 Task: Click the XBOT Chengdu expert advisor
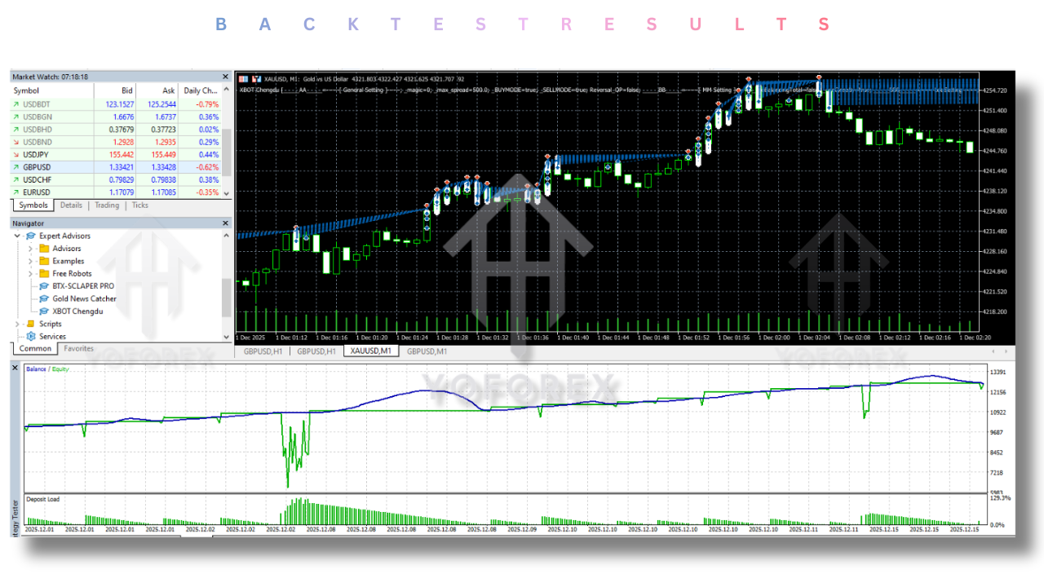77,311
